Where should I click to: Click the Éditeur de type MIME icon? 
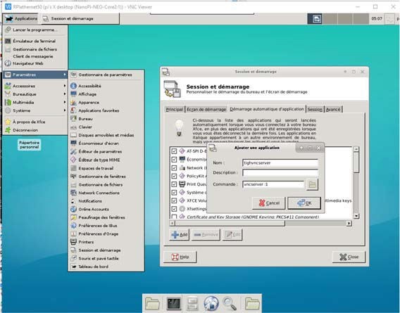tap(73, 160)
